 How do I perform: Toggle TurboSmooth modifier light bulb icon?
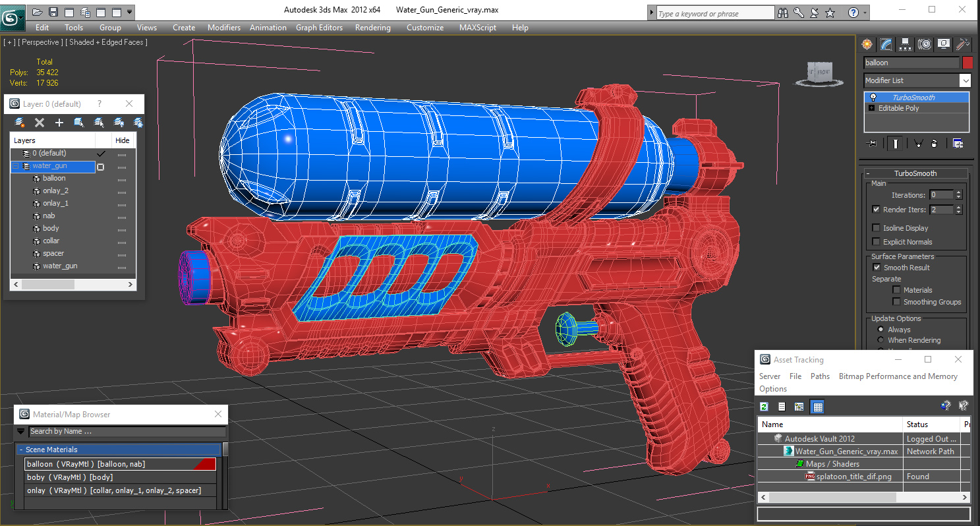pyautogui.click(x=873, y=98)
